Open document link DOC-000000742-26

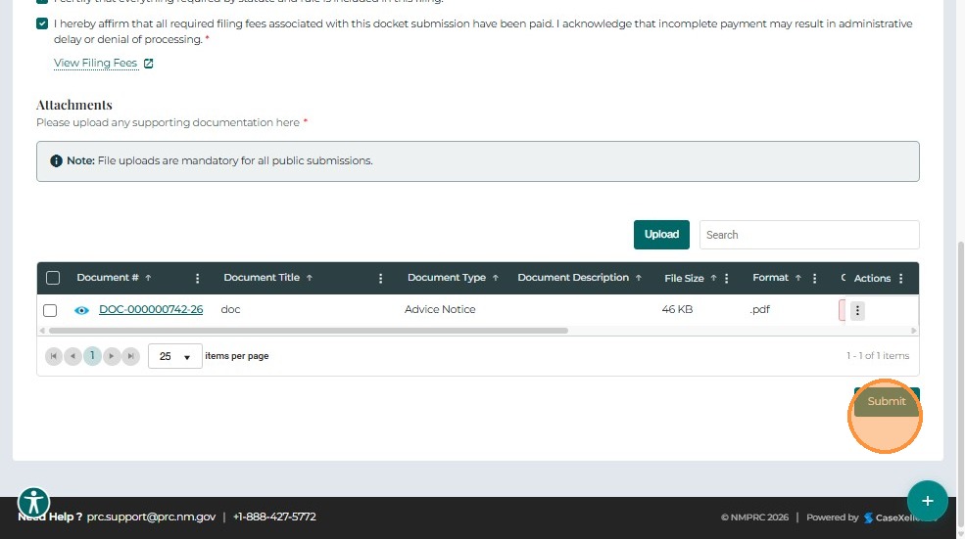[151, 310]
